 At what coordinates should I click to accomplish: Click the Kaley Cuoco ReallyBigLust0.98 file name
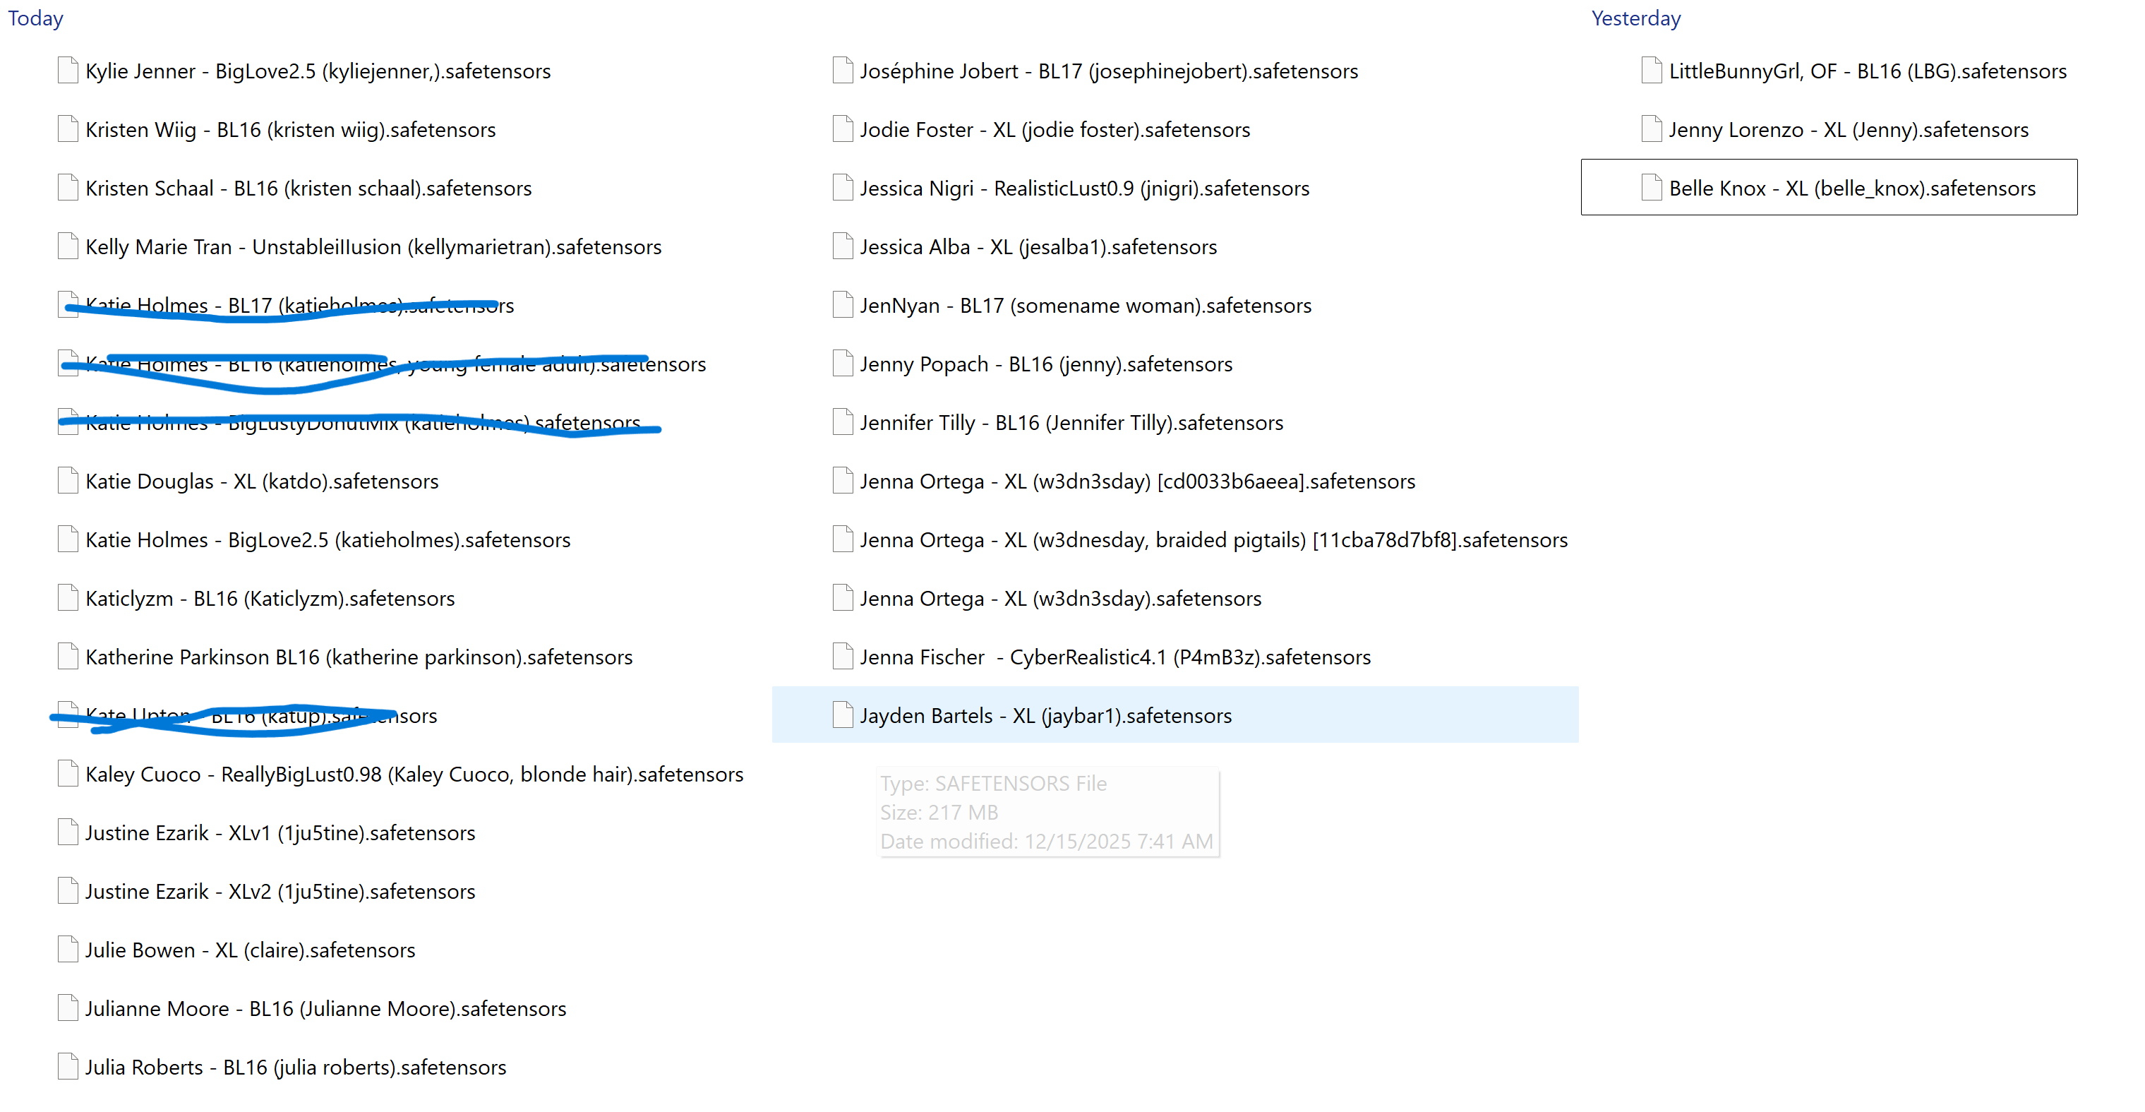(414, 774)
